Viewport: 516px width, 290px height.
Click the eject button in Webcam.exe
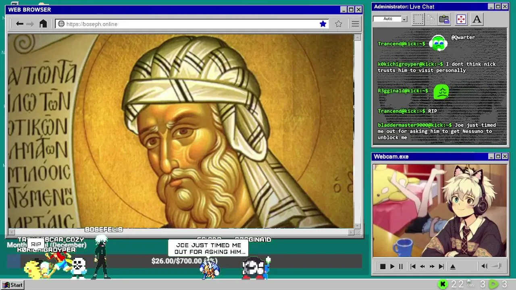coord(453,266)
